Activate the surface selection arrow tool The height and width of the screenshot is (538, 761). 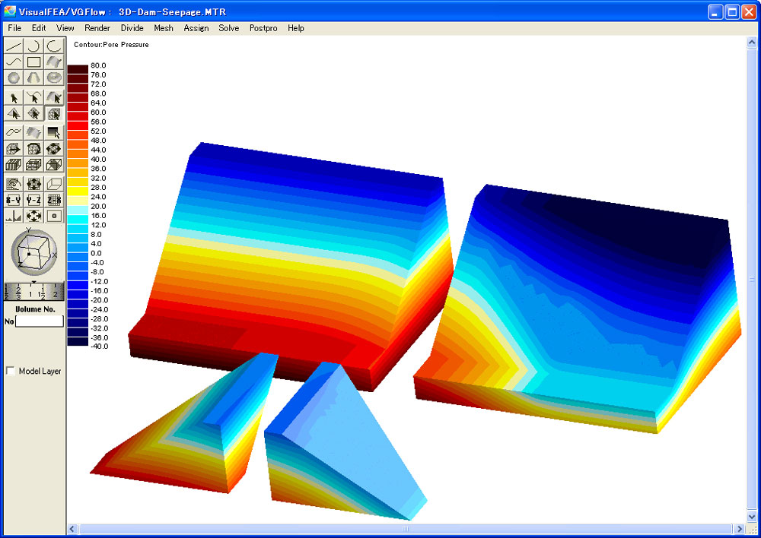[54, 98]
